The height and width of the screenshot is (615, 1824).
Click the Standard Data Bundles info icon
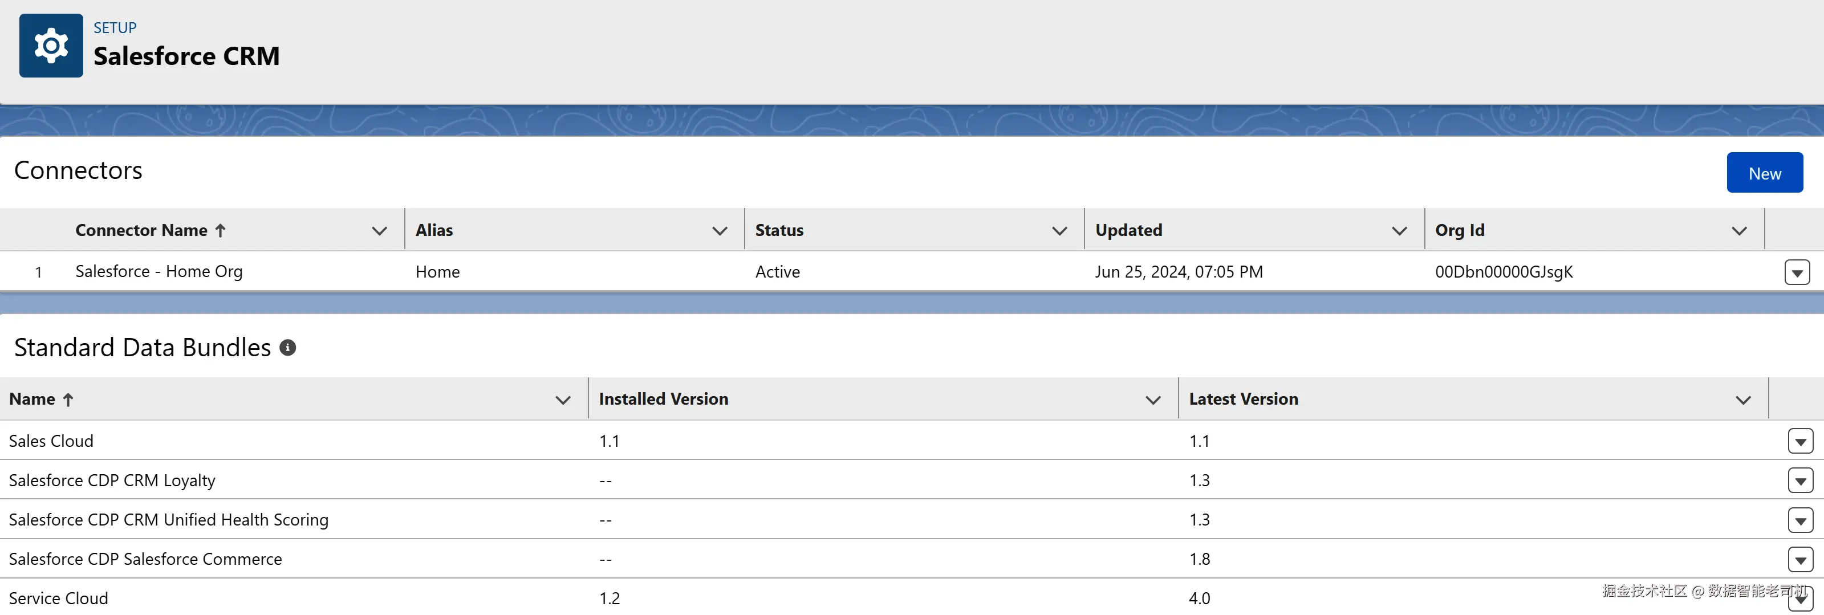[x=287, y=348]
